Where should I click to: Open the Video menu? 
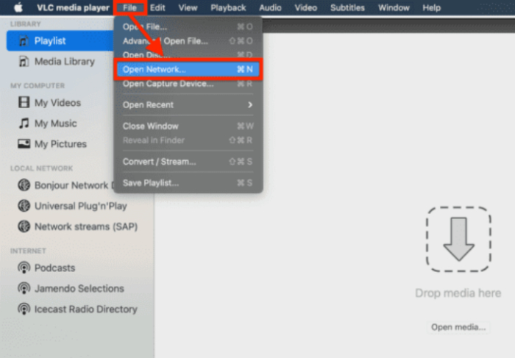point(306,7)
